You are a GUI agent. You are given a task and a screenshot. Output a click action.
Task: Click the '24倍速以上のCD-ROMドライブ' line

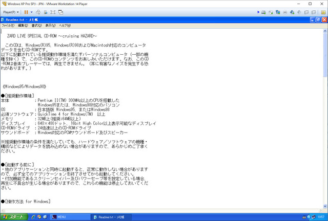[x=64, y=128]
